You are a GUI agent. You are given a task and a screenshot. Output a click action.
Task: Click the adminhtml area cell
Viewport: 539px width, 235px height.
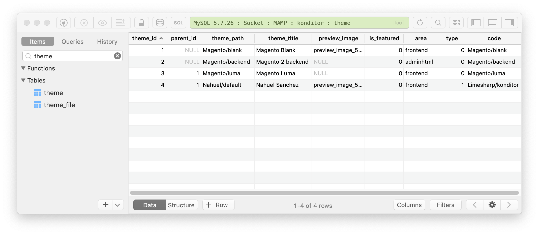[x=421, y=62]
